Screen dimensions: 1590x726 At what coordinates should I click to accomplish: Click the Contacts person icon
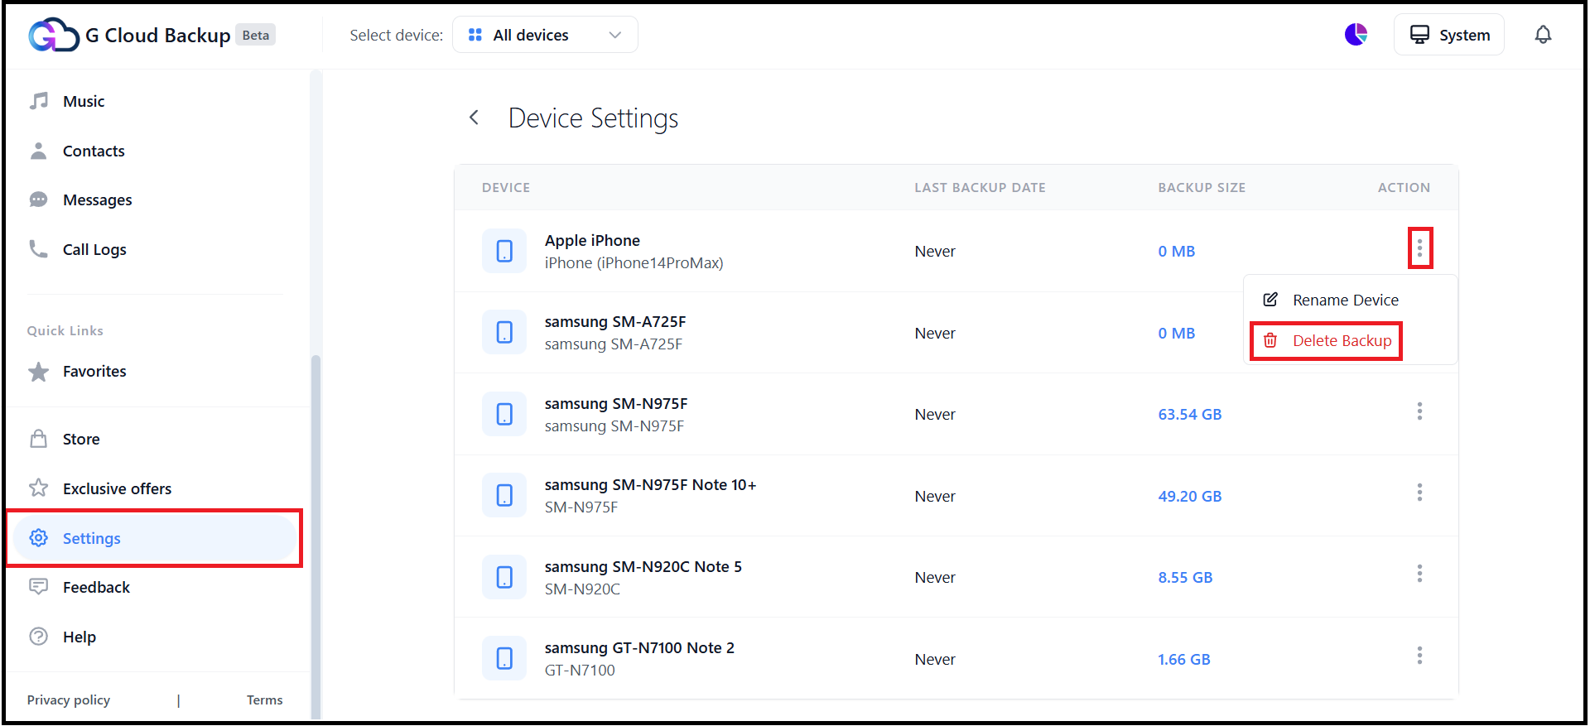coord(39,151)
